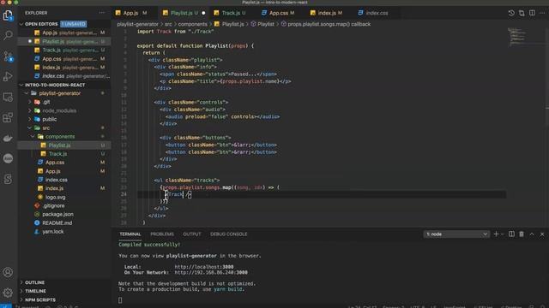The image size is (549, 308).
Task: Open the On Your Network URL link
Action: point(211,272)
